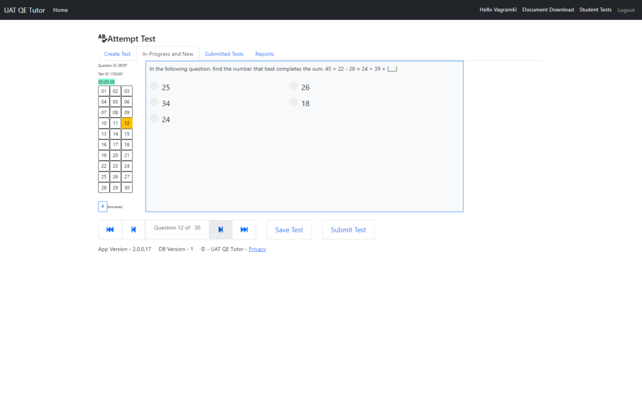Go to the previous question icon
642x401 pixels.
[134, 230]
